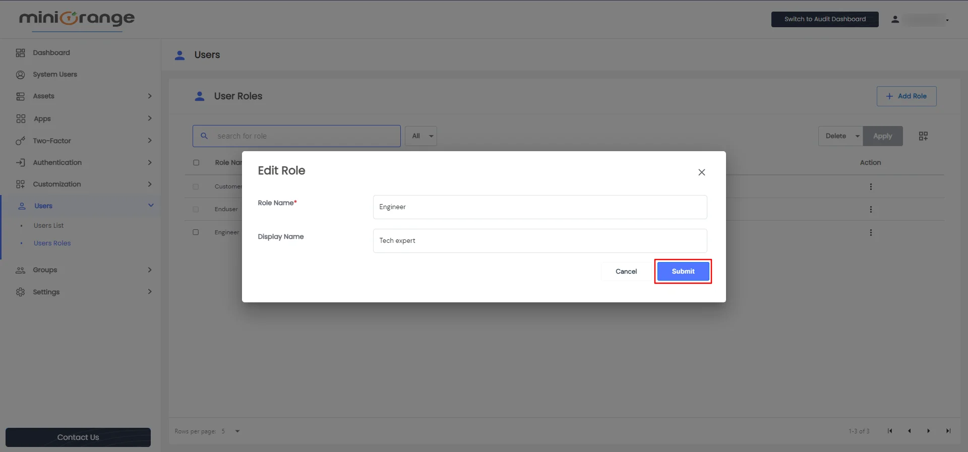Toggle the Engineer role checkbox
The height and width of the screenshot is (452, 968).
(196, 232)
